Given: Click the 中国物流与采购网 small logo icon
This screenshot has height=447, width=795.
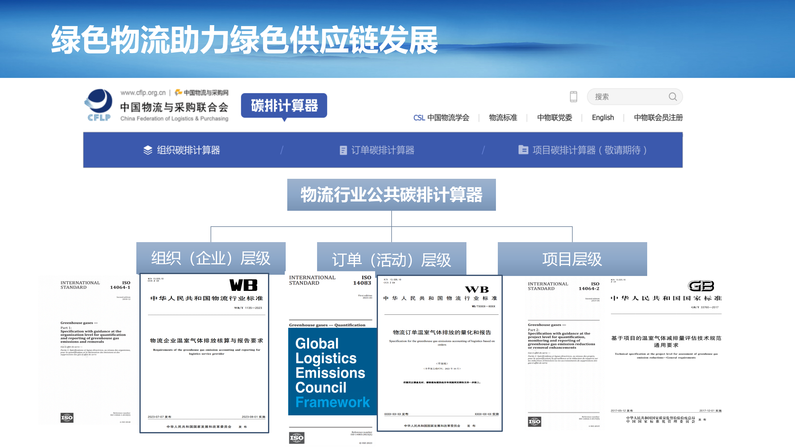Looking at the screenshot, I should (x=178, y=92).
